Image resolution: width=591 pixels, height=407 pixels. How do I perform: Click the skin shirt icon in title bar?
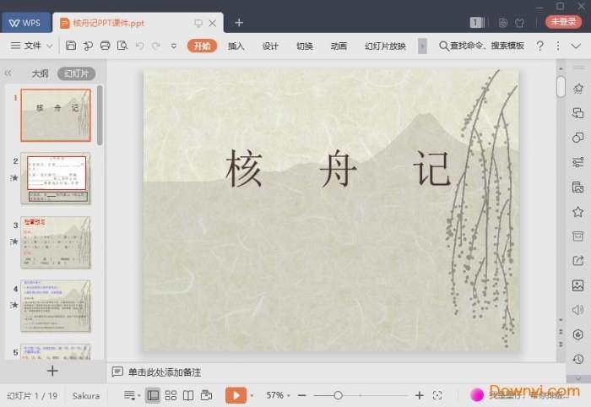coord(520,23)
